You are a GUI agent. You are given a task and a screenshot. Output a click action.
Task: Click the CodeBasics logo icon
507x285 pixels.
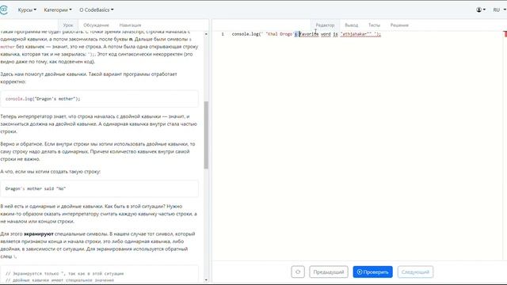point(3,9)
